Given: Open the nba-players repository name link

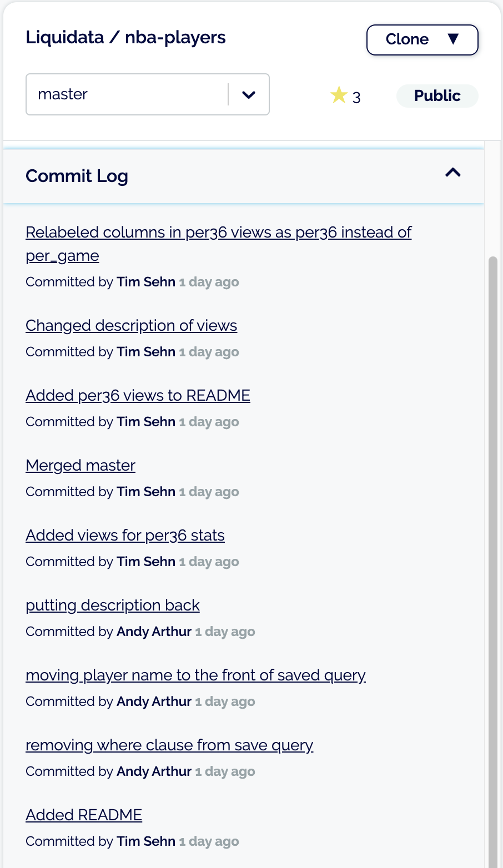Looking at the screenshot, I should tap(175, 37).
